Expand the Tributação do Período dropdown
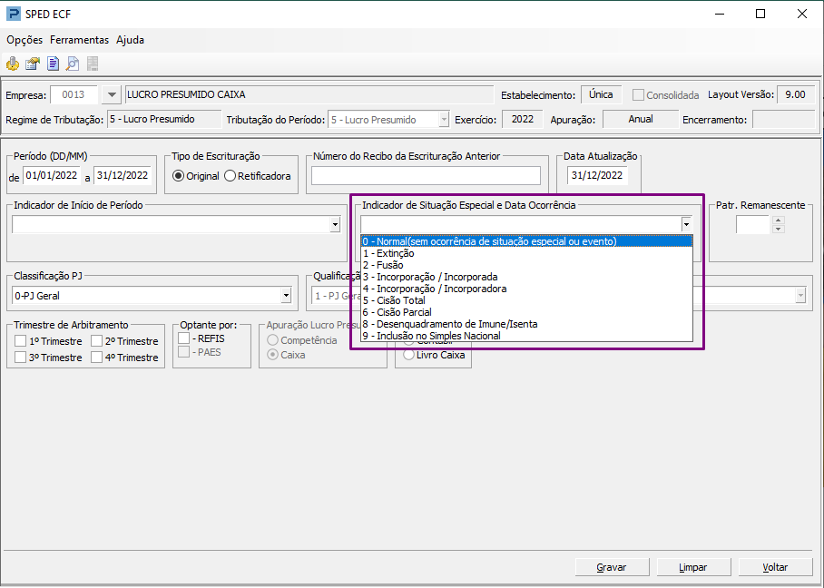824x588 pixels. pos(444,120)
